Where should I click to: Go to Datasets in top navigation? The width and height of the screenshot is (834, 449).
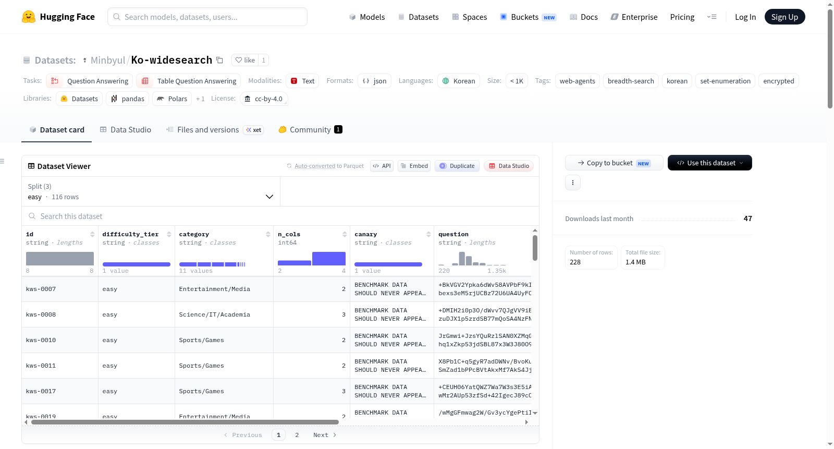coord(418,17)
